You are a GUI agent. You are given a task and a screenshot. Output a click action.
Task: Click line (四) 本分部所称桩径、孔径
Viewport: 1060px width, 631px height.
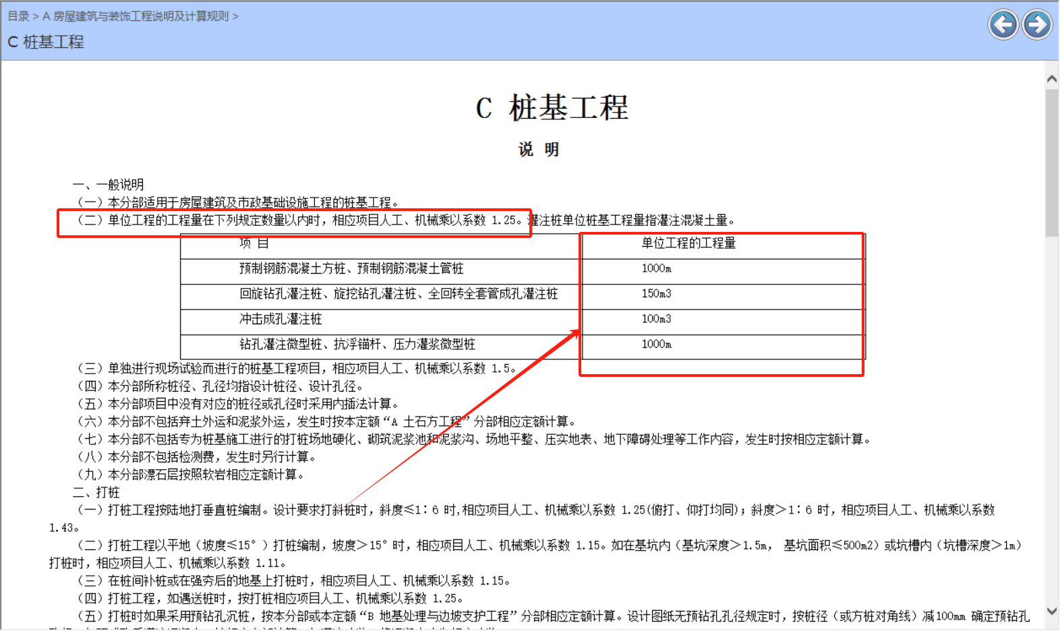click(220, 386)
